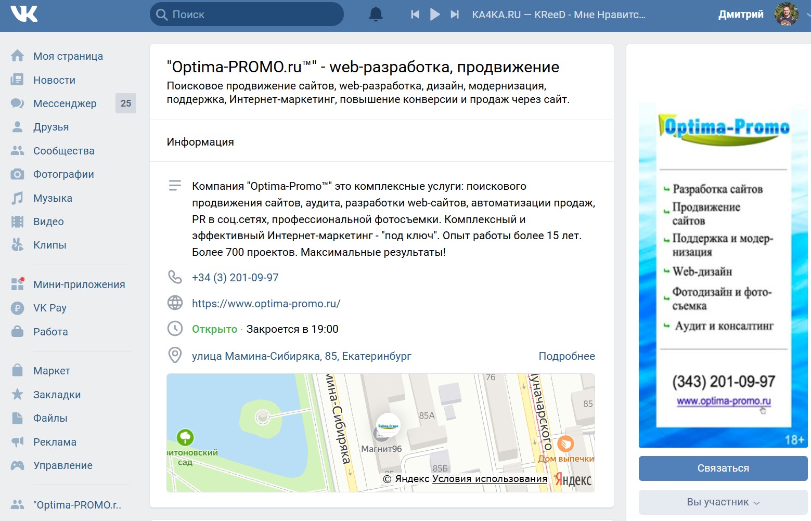Click the Маркет shopping bag icon
Viewport: 811px width, 521px height.
click(18, 371)
